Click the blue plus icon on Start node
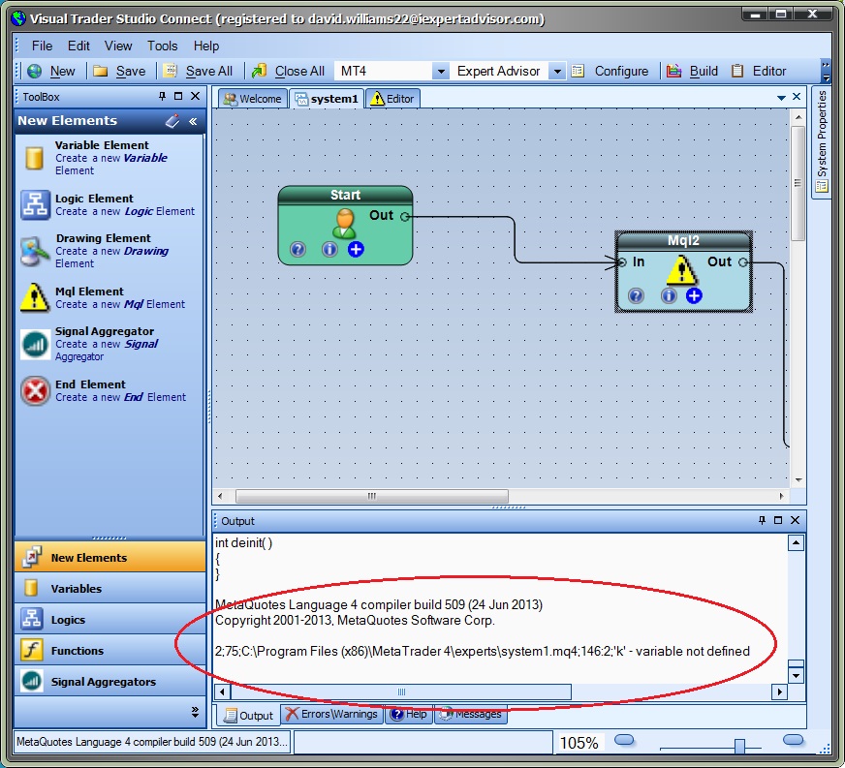The width and height of the screenshot is (845, 768). [356, 250]
